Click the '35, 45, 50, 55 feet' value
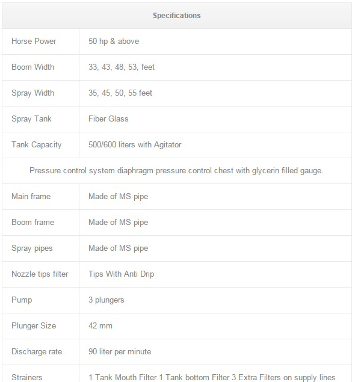 [120, 93]
